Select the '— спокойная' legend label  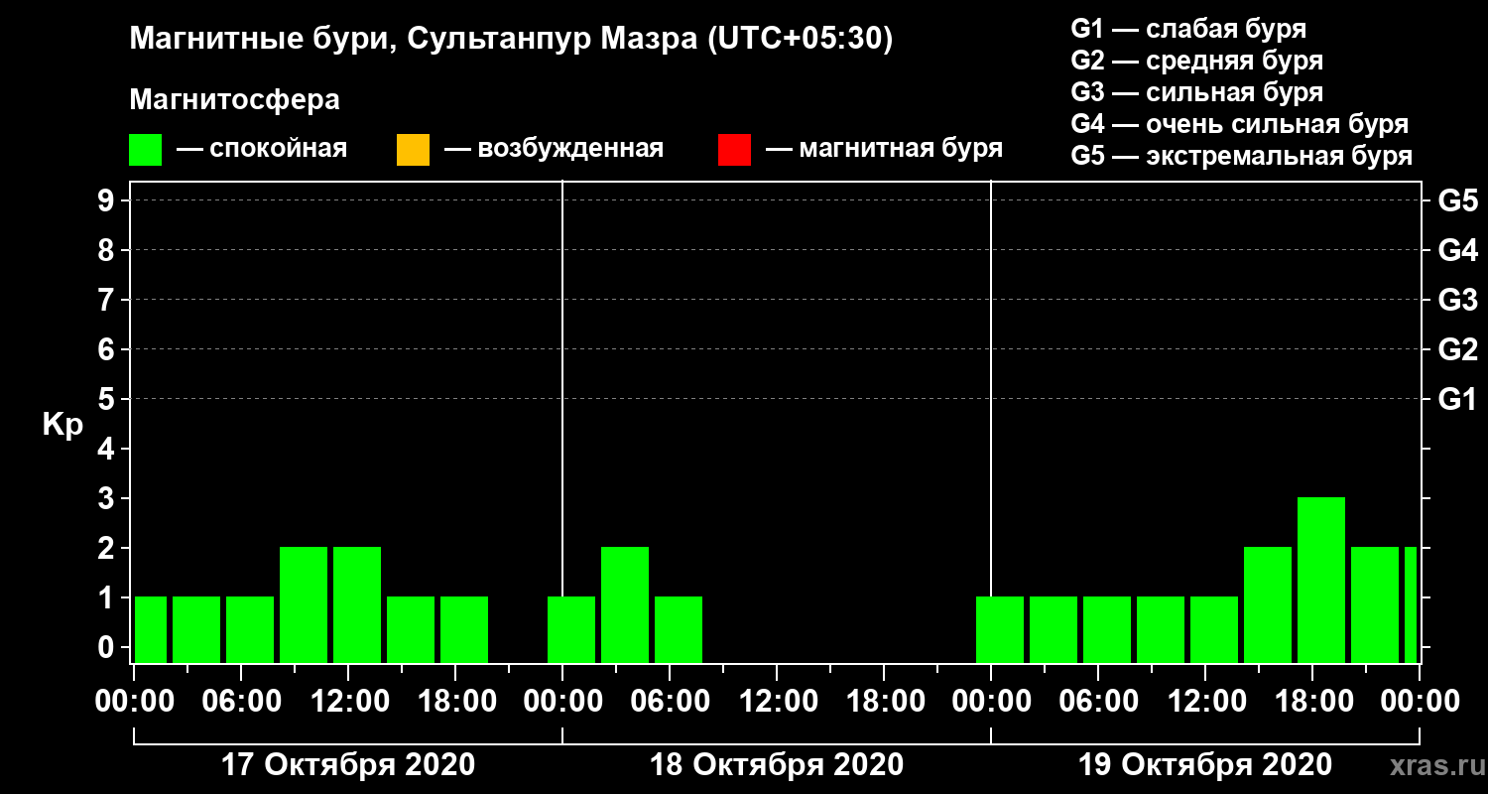(261, 150)
